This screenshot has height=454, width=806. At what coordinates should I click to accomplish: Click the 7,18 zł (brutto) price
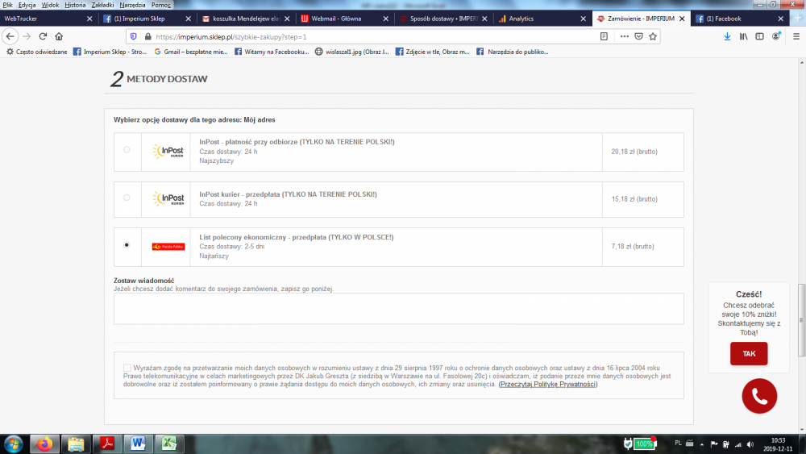pyautogui.click(x=633, y=246)
